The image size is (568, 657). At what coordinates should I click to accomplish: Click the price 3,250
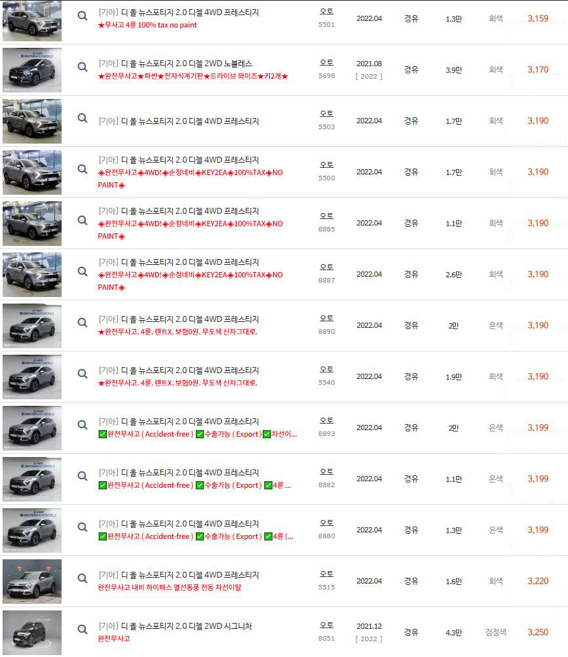(x=538, y=632)
